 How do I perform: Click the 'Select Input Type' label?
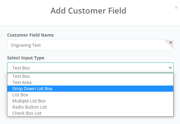point(26,58)
